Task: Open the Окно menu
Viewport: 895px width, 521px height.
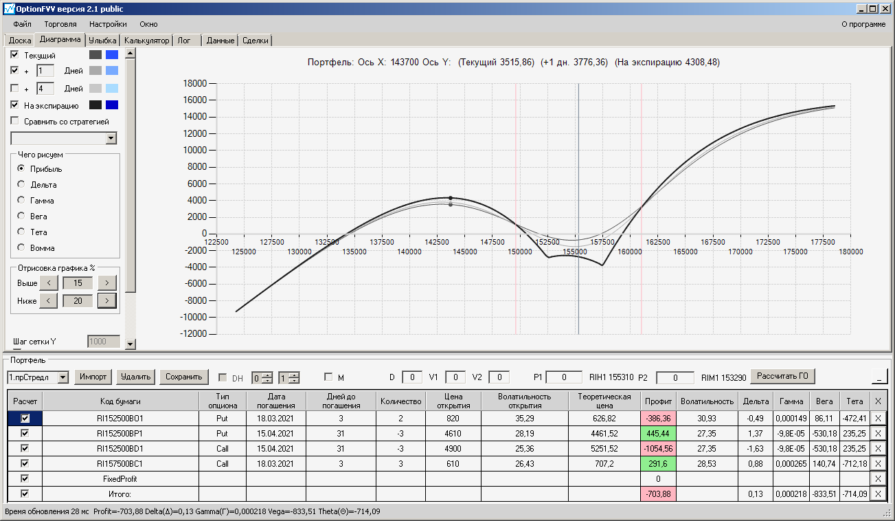Action: point(148,24)
